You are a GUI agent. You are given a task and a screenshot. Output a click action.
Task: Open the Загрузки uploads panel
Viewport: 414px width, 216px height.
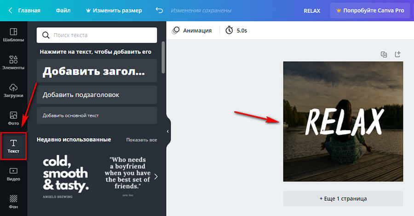[x=13, y=90]
